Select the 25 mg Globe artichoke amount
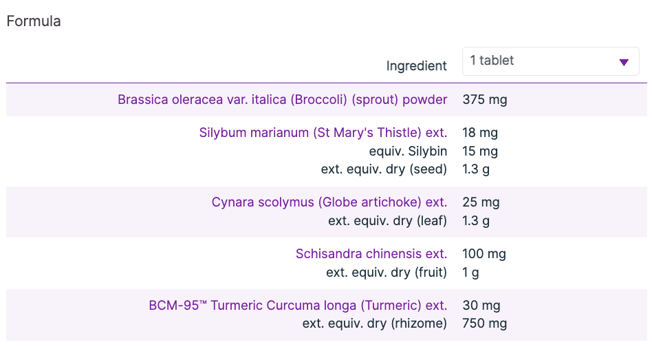This screenshot has width=652, height=358. 481,202
